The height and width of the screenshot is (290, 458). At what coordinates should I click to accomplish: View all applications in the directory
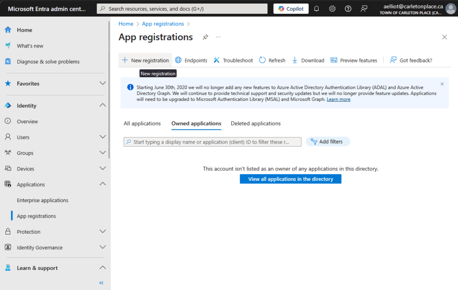(x=290, y=178)
